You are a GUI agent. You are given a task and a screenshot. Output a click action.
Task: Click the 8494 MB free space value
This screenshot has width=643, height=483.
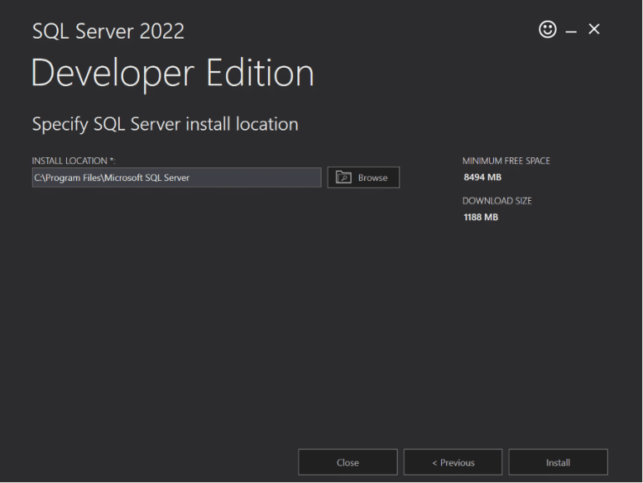click(482, 177)
